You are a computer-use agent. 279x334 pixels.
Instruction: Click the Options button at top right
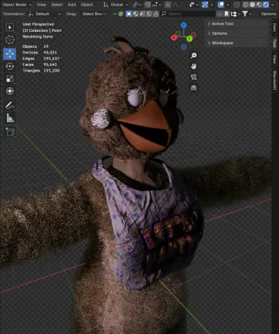269,14
